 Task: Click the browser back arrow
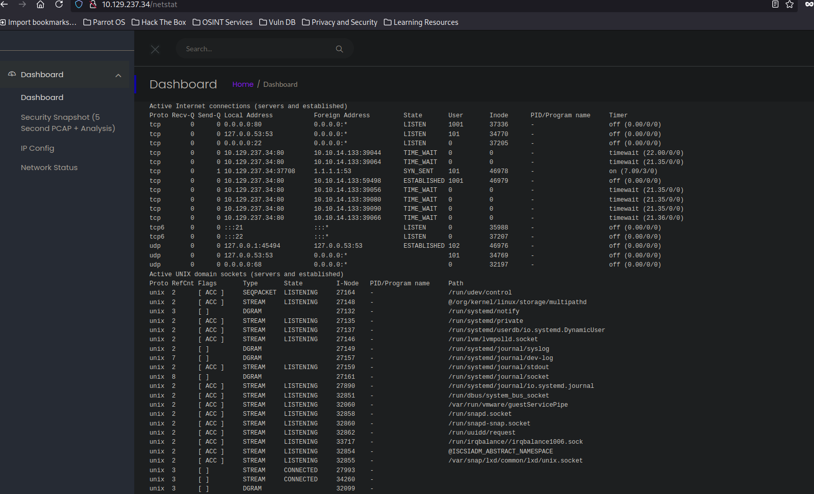click(x=4, y=5)
